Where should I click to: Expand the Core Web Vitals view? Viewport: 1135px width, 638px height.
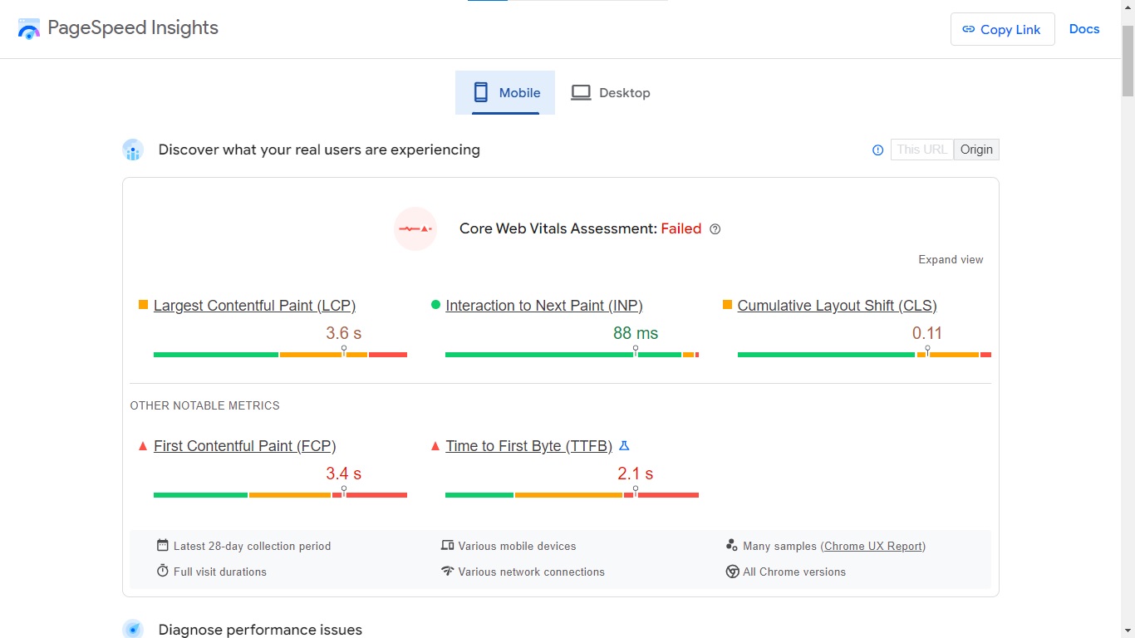[x=951, y=260]
